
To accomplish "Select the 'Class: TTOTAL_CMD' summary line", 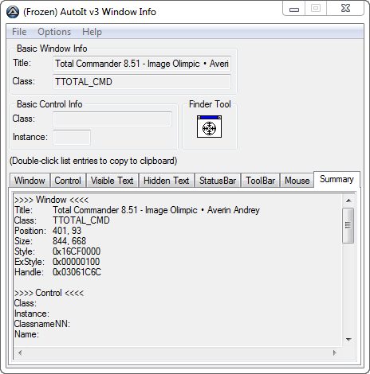I will (x=62, y=220).
